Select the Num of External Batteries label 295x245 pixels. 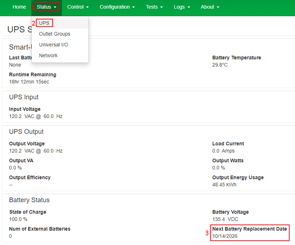(x=40, y=229)
